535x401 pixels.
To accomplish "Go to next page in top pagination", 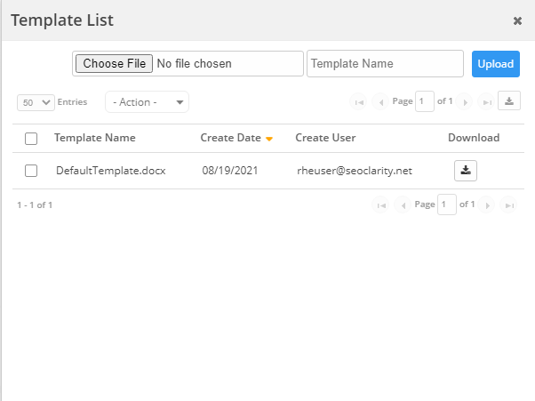I will click(x=467, y=102).
